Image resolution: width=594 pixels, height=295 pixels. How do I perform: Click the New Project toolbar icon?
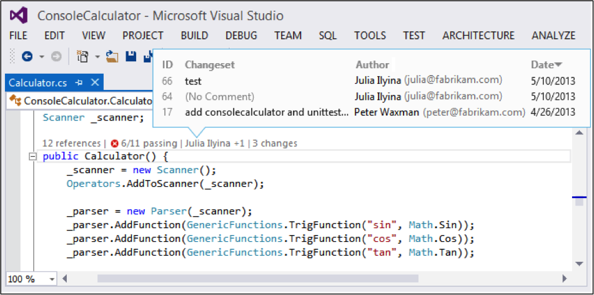click(x=82, y=56)
